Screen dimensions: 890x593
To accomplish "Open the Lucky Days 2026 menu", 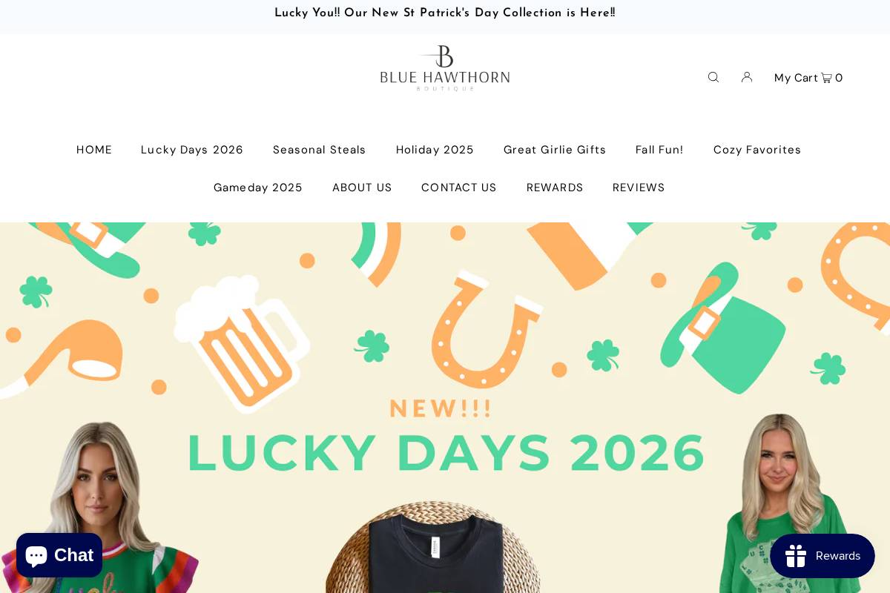I will 192,150.
